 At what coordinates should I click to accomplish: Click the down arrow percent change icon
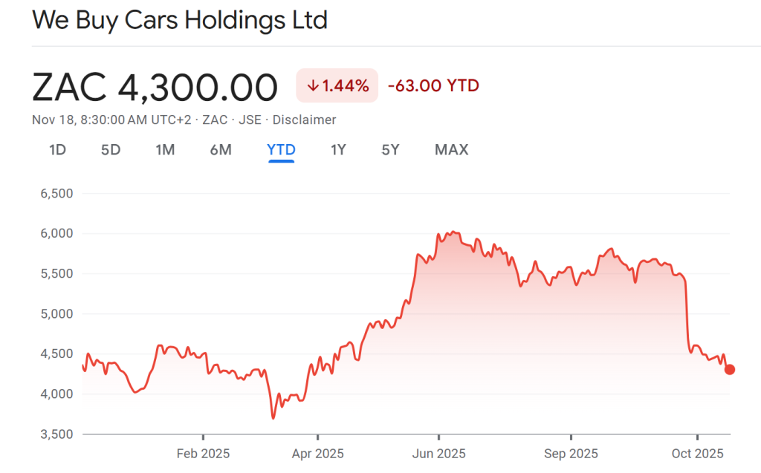[313, 86]
